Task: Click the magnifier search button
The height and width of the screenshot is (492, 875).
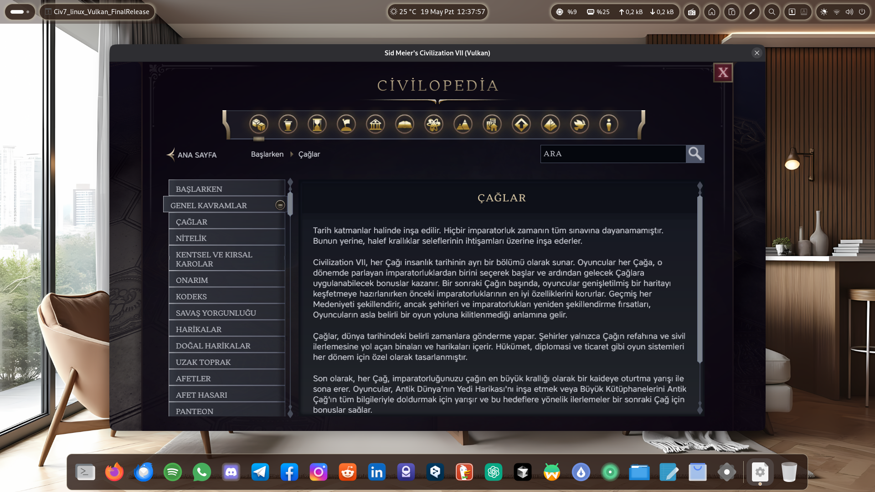Action: [x=695, y=154]
